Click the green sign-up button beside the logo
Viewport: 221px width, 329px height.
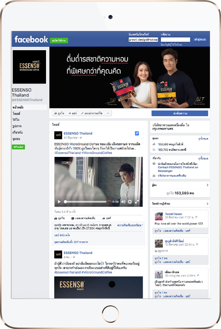coord(59,40)
